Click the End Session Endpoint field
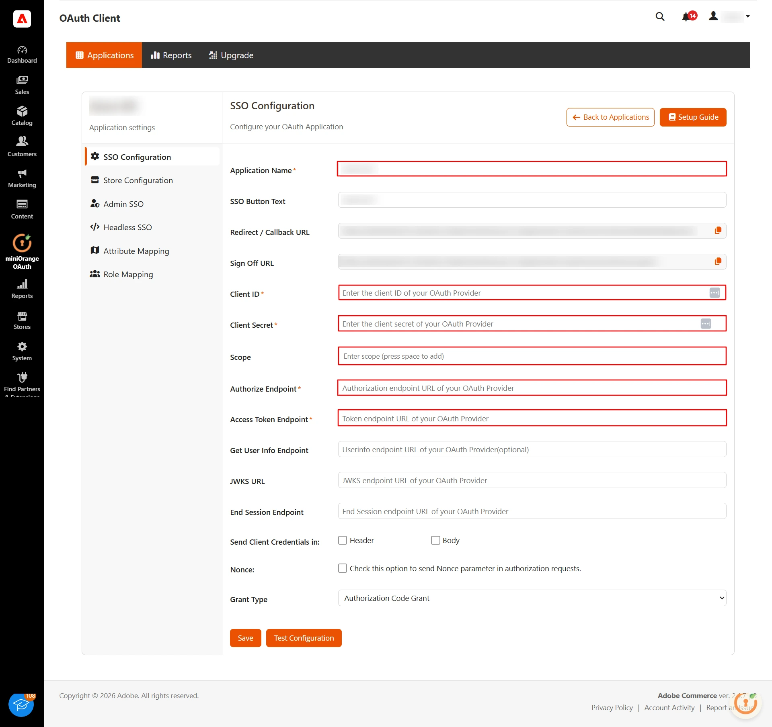The image size is (772, 727). (532, 511)
